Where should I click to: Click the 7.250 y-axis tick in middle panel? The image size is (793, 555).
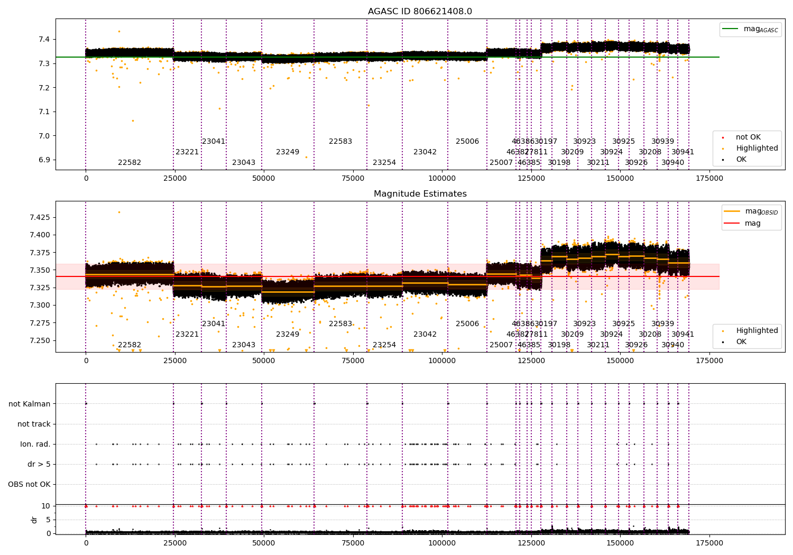click(x=40, y=340)
